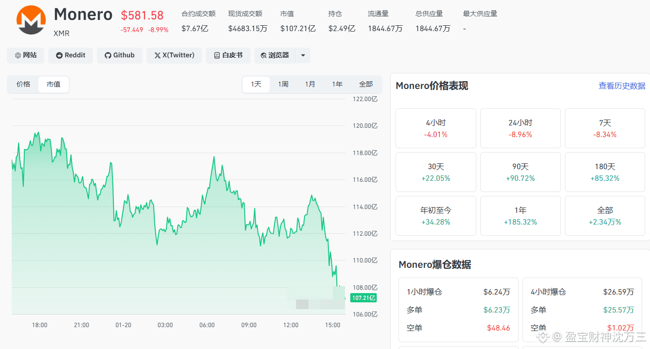Open the Github link button
Screen dimensions: 650x349
[120, 55]
